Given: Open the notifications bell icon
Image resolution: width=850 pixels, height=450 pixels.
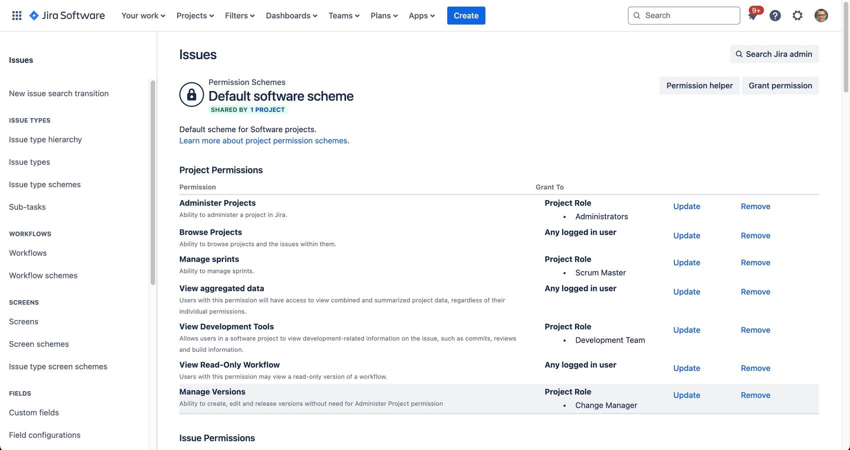Looking at the screenshot, I should click(x=752, y=15).
